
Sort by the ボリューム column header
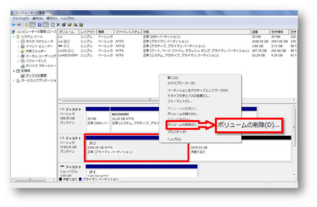click(68, 32)
